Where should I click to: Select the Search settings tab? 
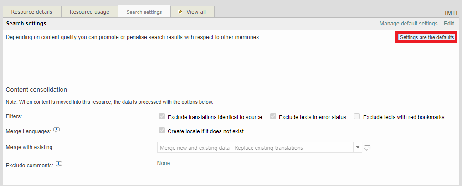[144, 12]
